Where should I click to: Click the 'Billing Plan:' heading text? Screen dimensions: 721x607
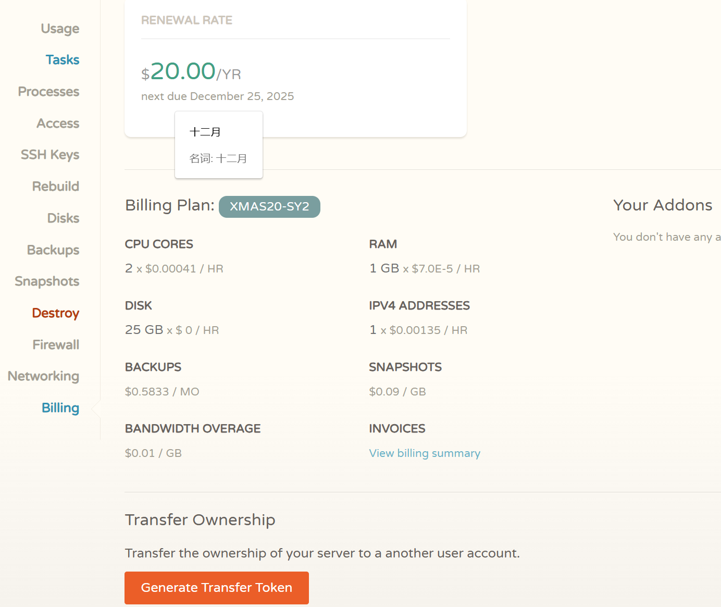[170, 205]
